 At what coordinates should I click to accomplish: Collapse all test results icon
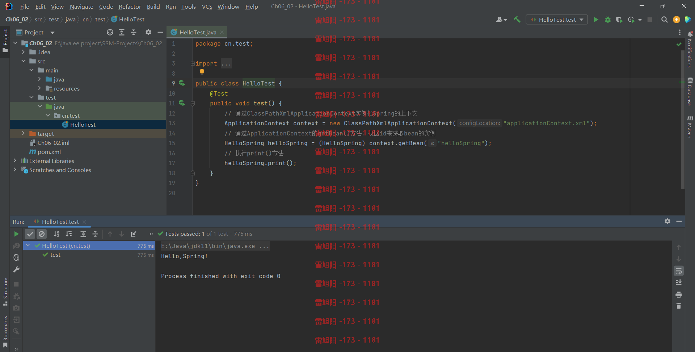coord(95,234)
